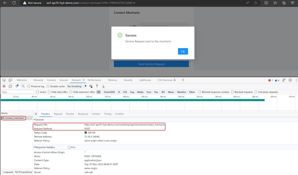Click the import HAR upload arrow
298x175 pixels.
[97, 86]
